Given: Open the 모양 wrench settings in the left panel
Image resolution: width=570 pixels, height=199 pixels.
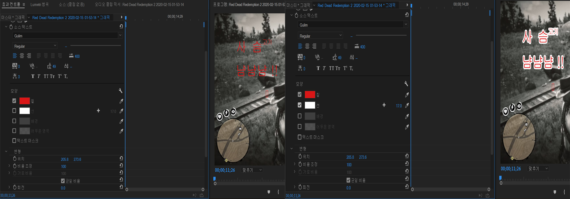Looking at the screenshot, I should 121,91.
